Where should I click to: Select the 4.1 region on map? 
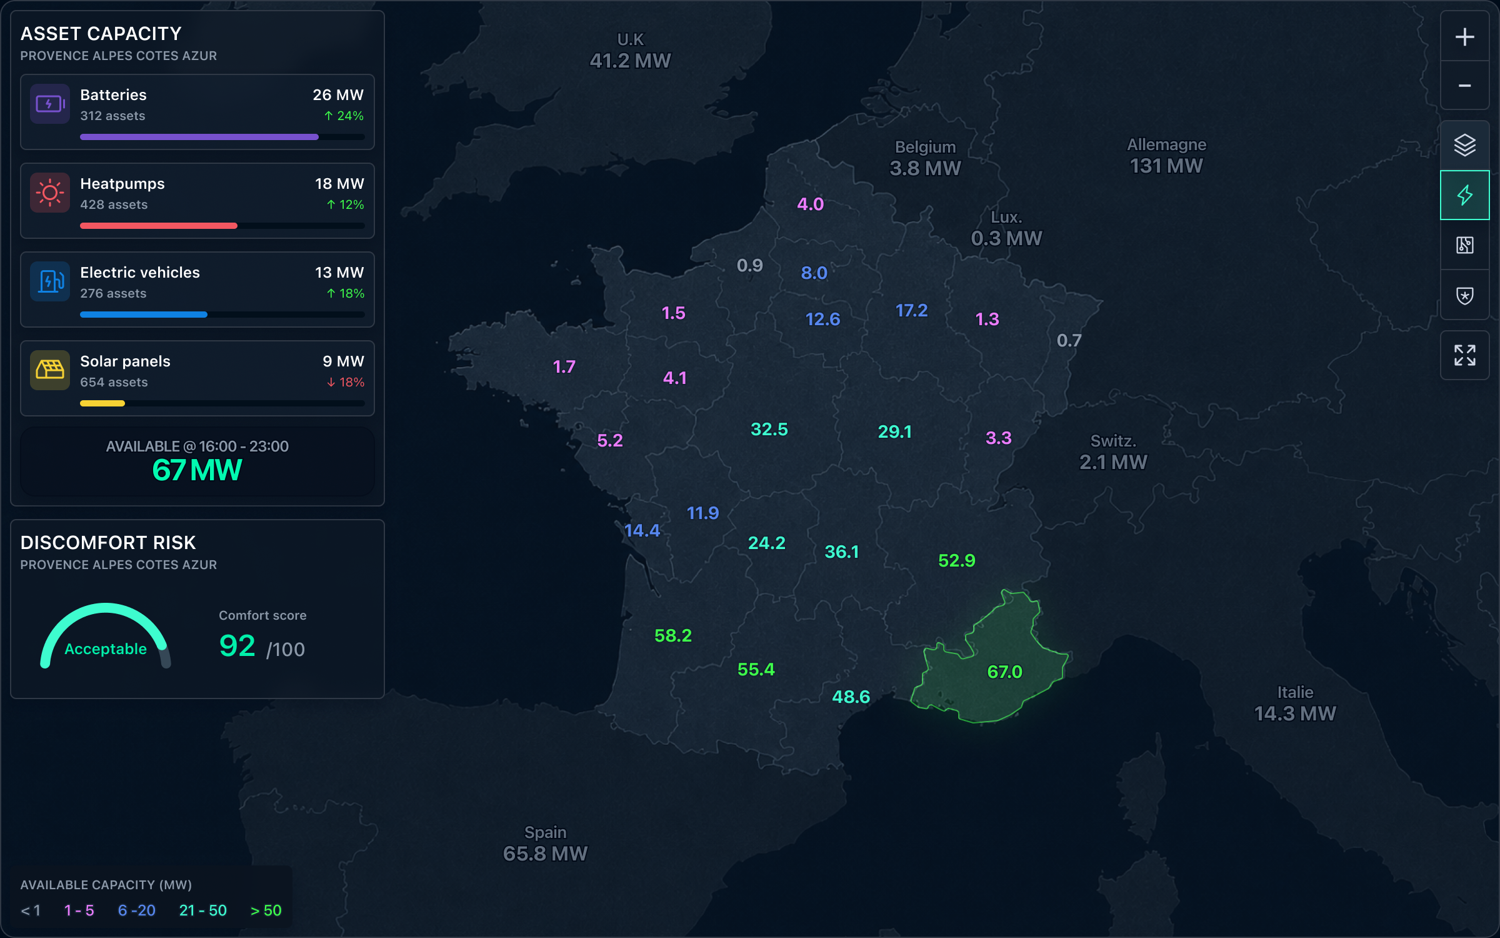pos(674,378)
